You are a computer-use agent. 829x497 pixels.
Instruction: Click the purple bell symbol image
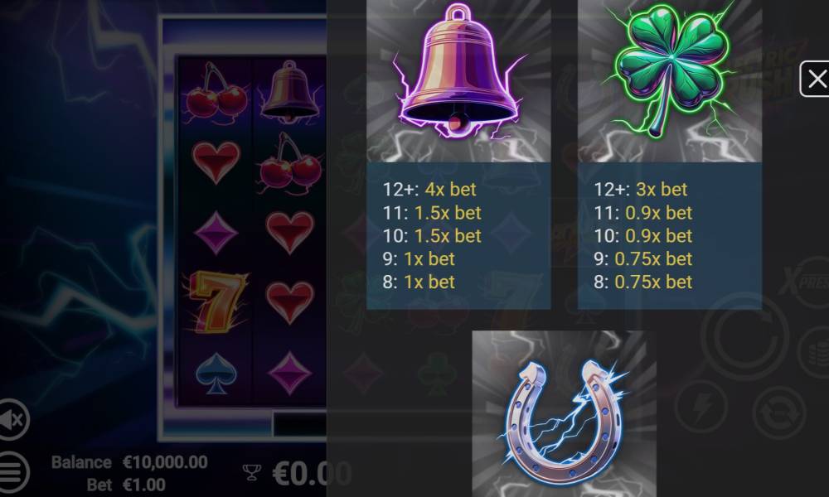coord(458,80)
